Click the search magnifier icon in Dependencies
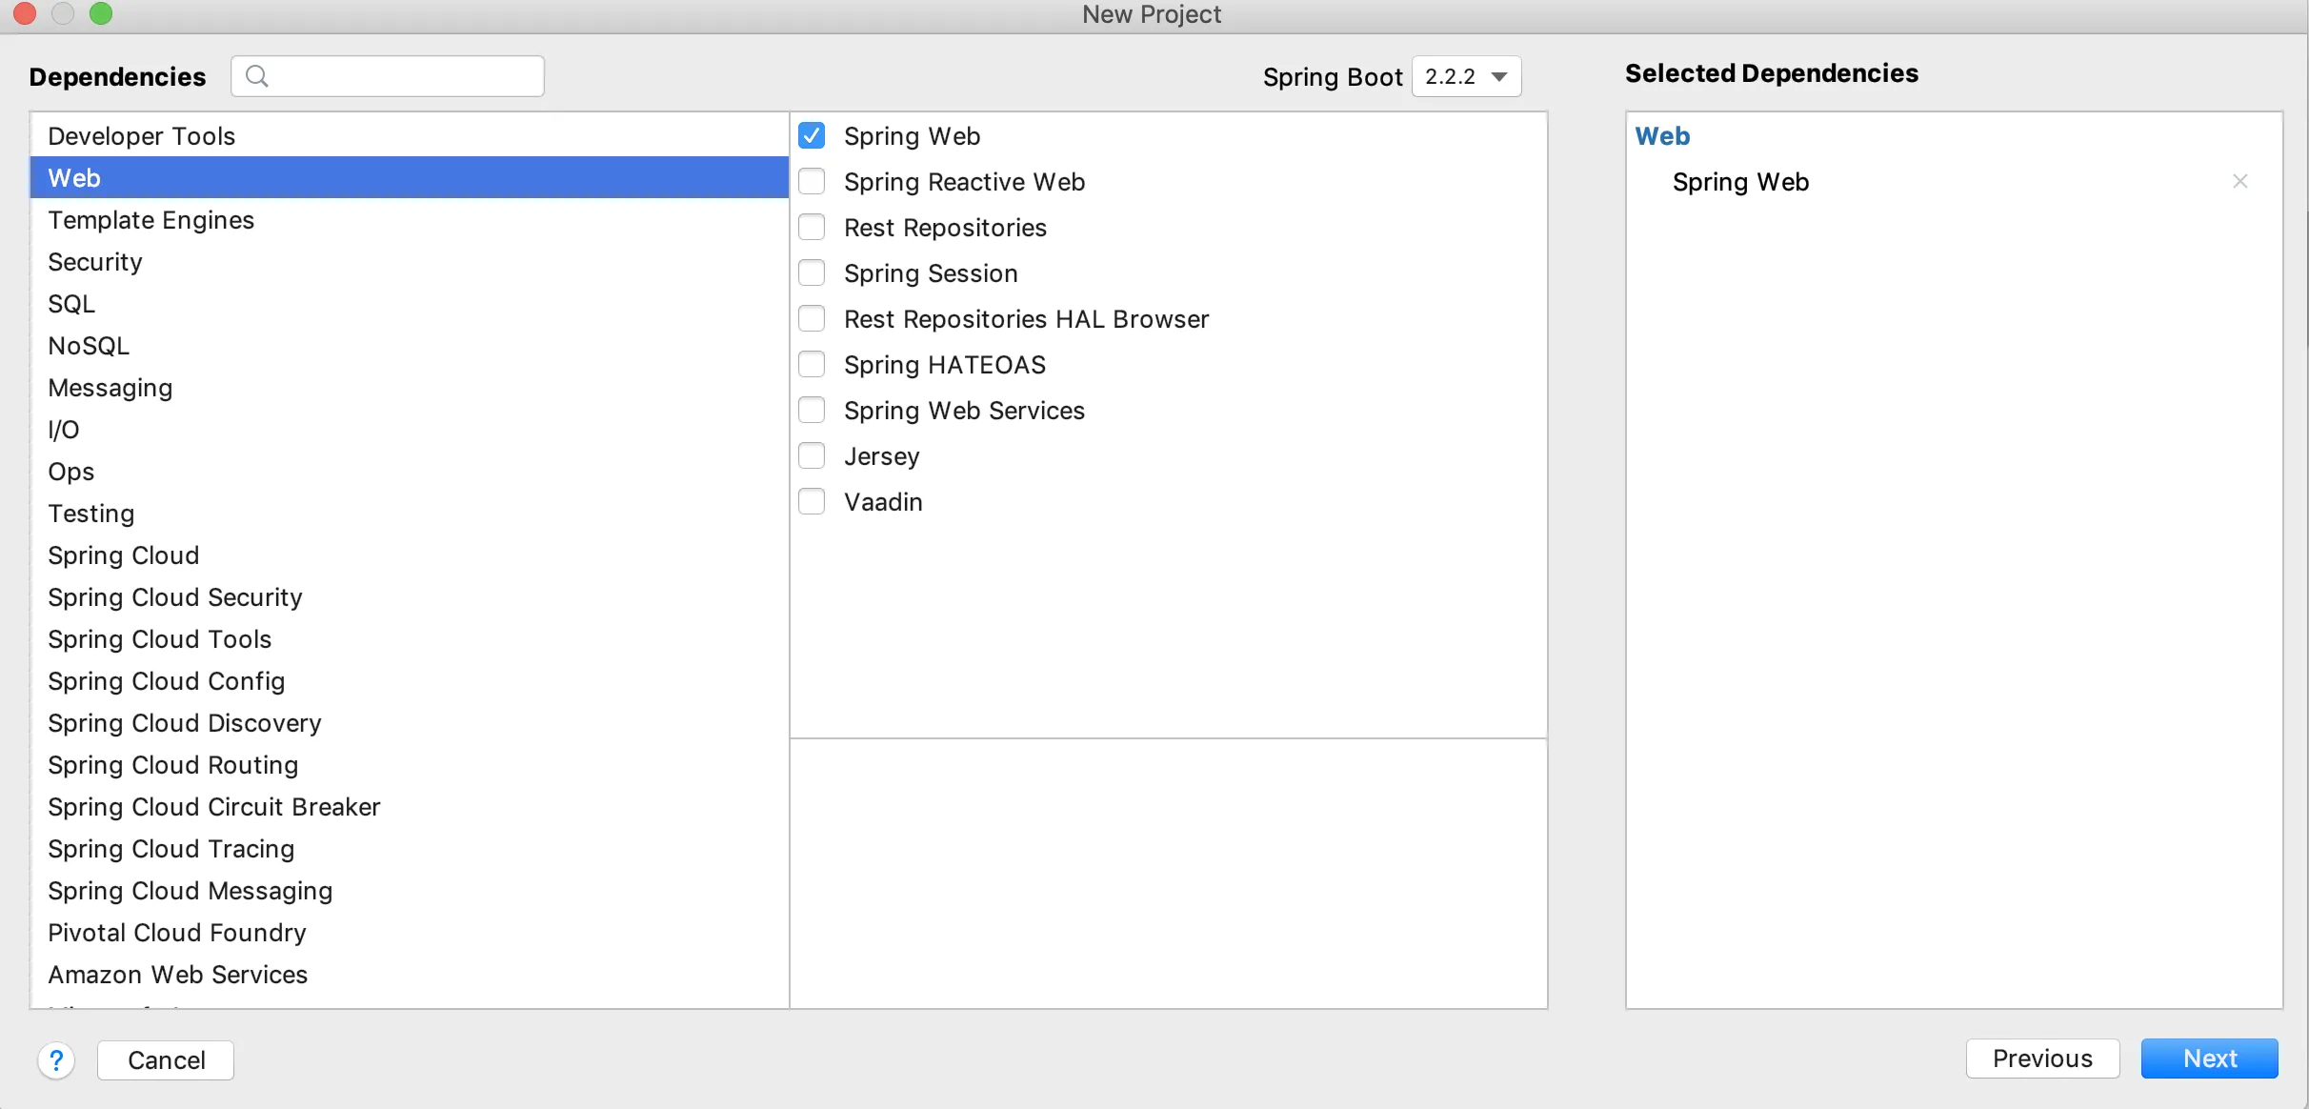Screen dimensions: 2309x1109 (x=256, y=76)
